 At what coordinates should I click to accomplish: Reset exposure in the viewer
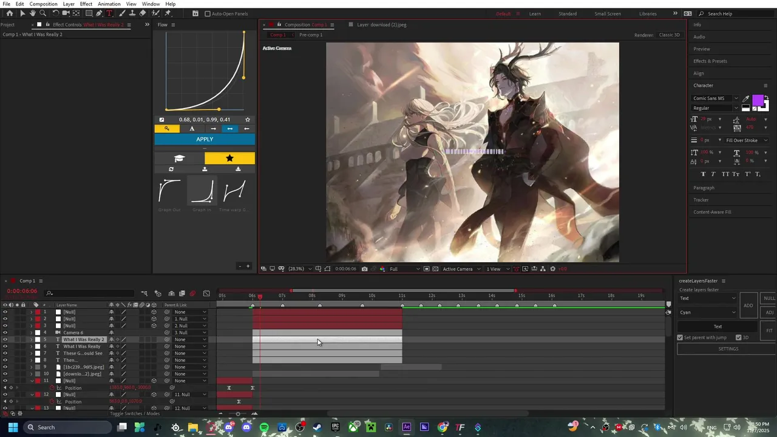[552, 269]
